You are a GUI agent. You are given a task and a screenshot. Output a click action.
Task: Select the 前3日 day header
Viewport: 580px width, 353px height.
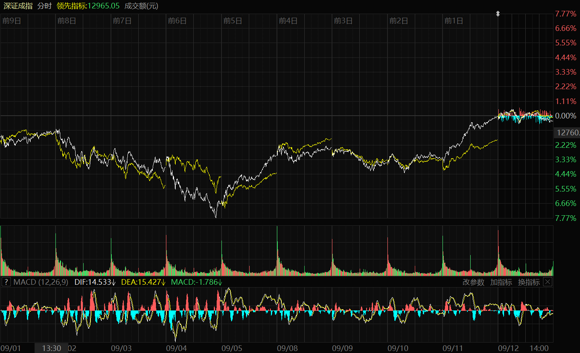pyautogui.click(x=343, y=21)
